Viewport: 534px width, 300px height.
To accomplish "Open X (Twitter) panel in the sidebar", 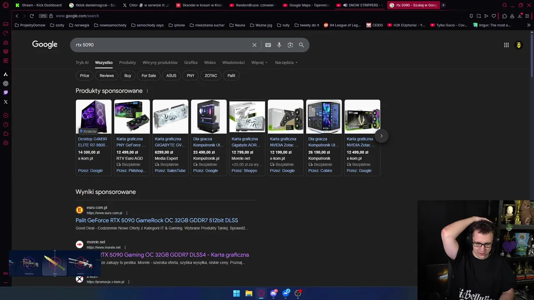I will pos(5,102).
